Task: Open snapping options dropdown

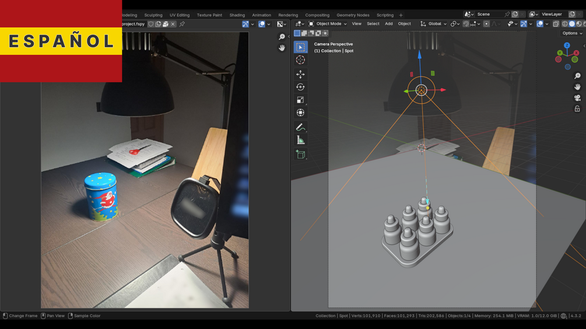Action: [x=475, y=24]
